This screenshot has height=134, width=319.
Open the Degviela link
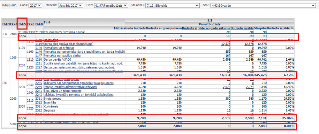pos(49,110)
